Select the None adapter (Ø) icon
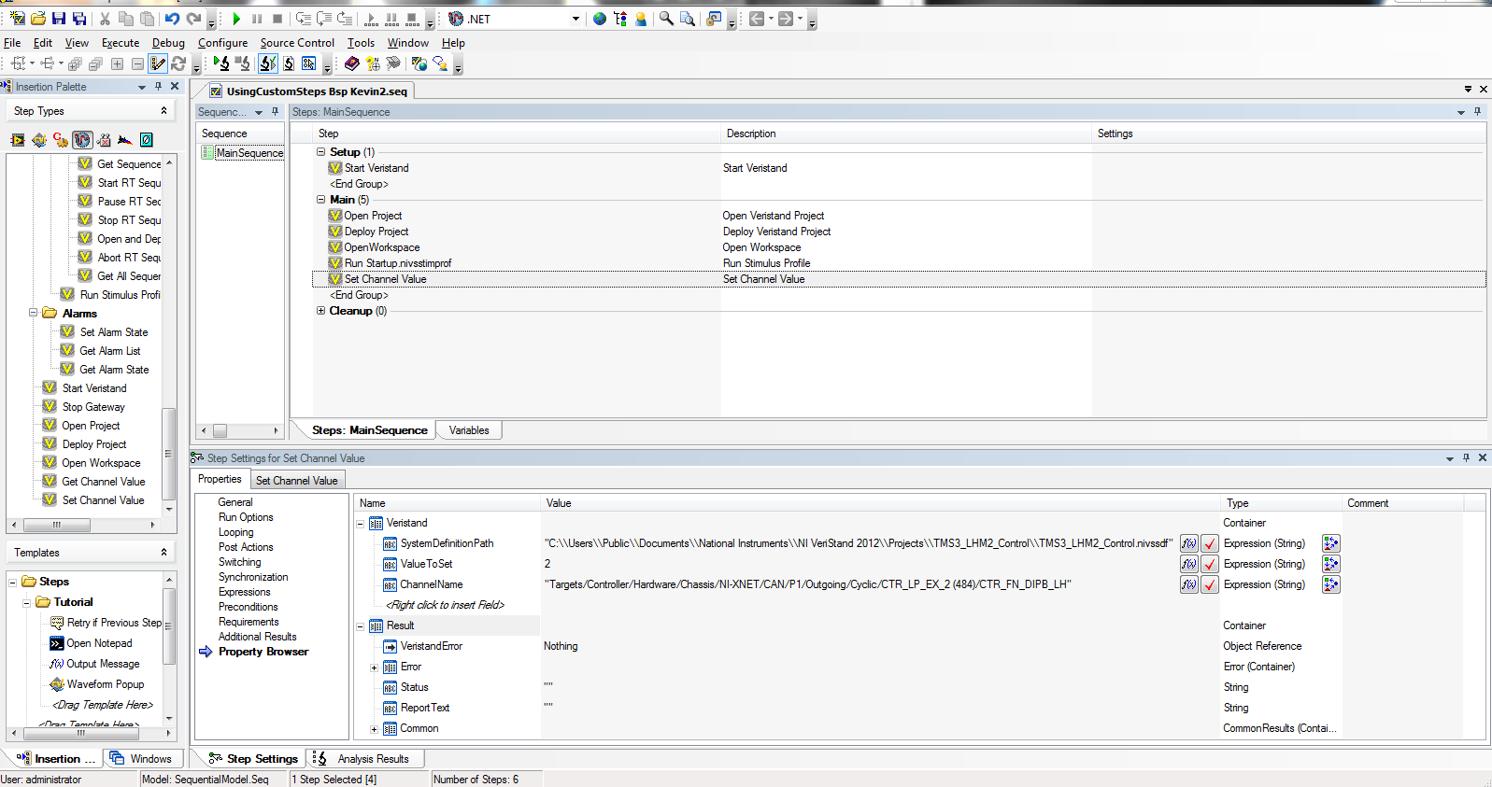Image resolution: width=1492 pixels, height=787 pixels. pyautogui.click(x=147, y=140)
